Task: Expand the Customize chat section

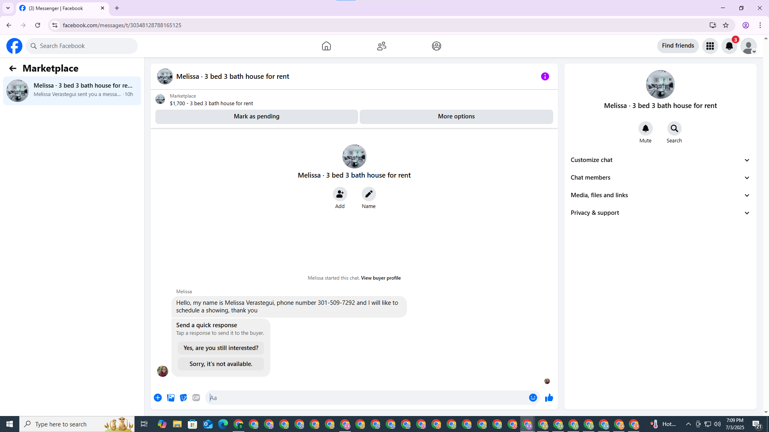Action: tap(660, 160)
